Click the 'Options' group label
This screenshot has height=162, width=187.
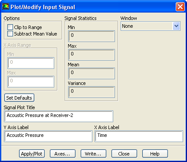pos(12,18)
